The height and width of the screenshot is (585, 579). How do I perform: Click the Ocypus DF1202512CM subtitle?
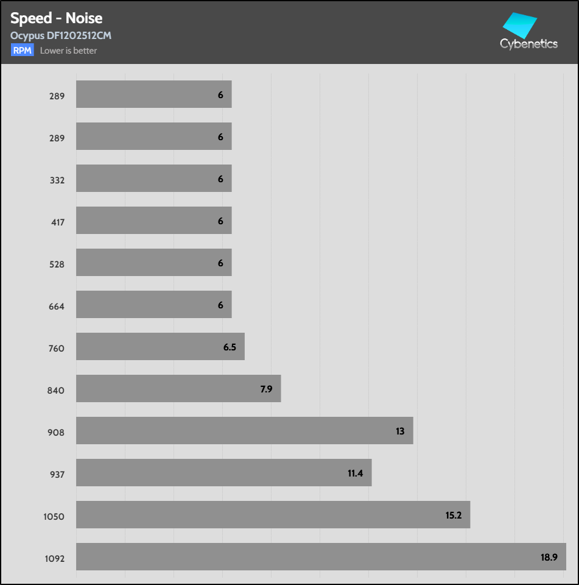(x=61, y=35)
